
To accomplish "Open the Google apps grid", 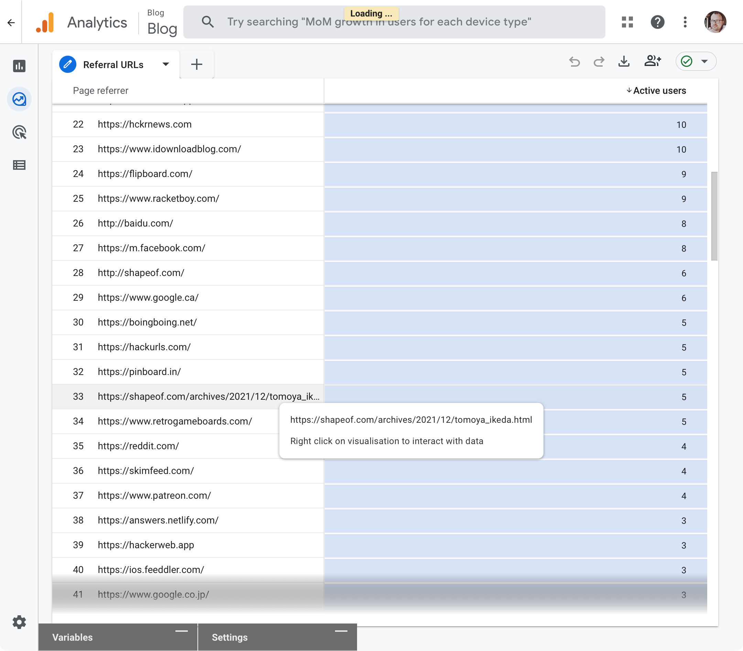I will pos(627,22).
